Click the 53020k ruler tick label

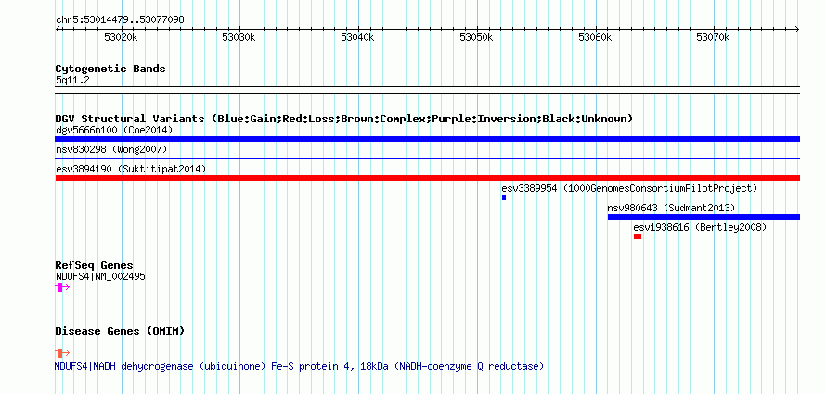(121, 37)
